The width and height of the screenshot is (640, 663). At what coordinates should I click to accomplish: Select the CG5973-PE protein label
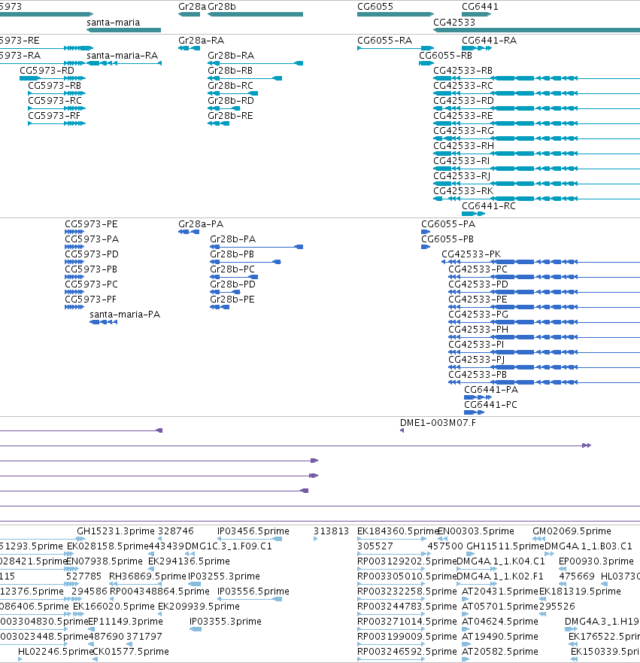click(x=91, y=224)
